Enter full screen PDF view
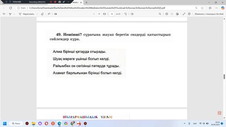The image size is (226, 127). tap(184, 14)
